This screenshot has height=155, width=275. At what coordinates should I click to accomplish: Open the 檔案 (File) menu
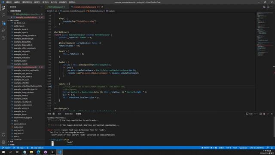click(9, 2)
